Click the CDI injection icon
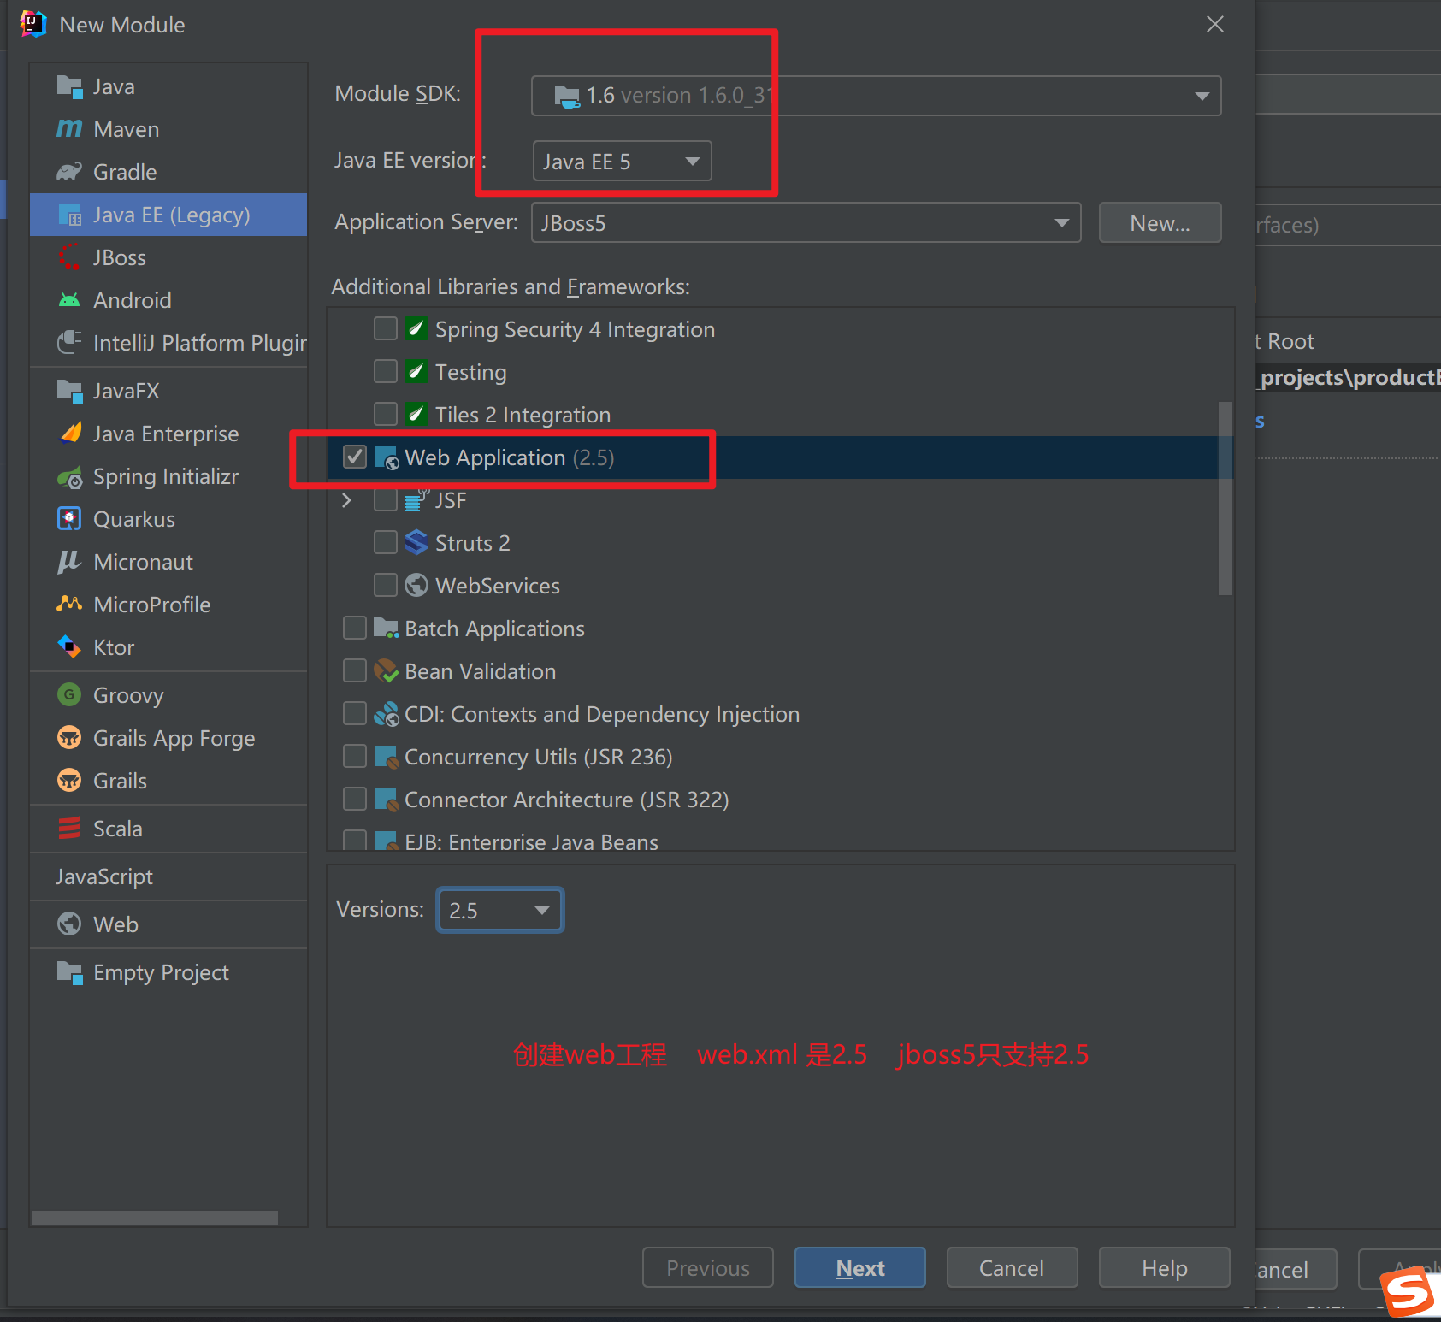The height and width of the screenshot is (1322, 1441). coord(387,714)
